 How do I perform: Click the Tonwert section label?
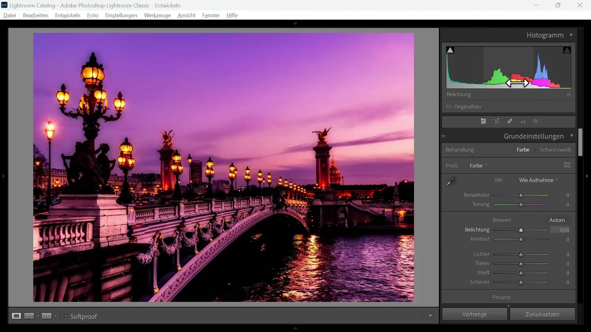502,220
